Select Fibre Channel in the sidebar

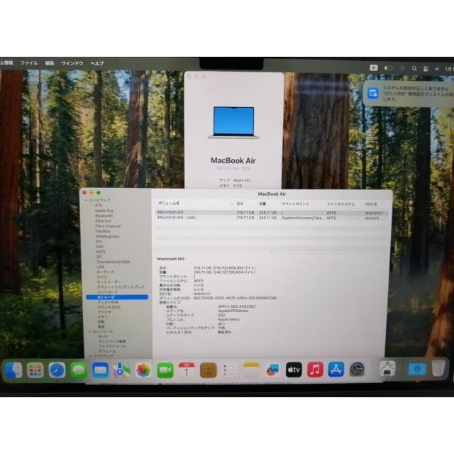(x=108, y=226)
